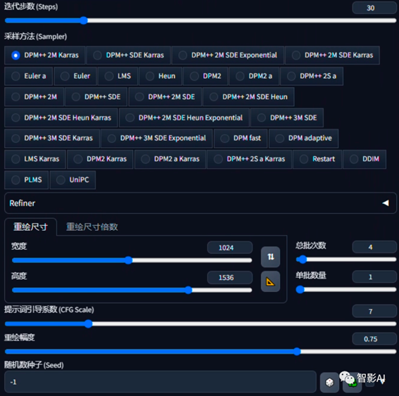Choose DPM++ SDE Karras sampler
Viewport: 399px width, 396px height.
[129, 55]
